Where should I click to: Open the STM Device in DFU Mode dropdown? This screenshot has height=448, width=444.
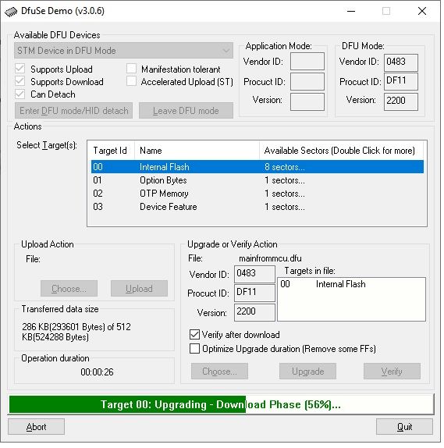(x=123, y=51)
